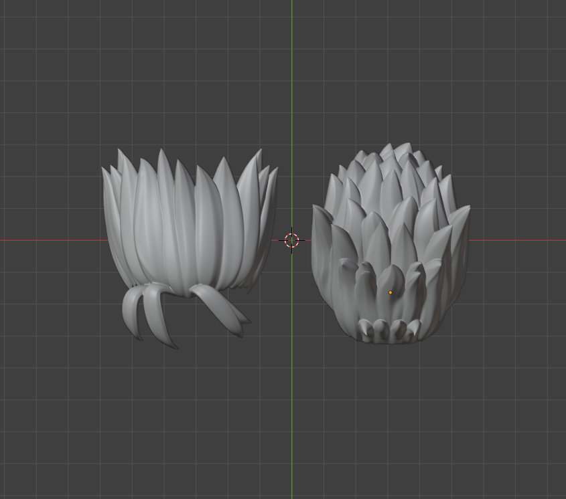Click the large outer left petal of the bud
Image resolution: width=566 pixels, height=499 pixels.
tap(324, 254)
